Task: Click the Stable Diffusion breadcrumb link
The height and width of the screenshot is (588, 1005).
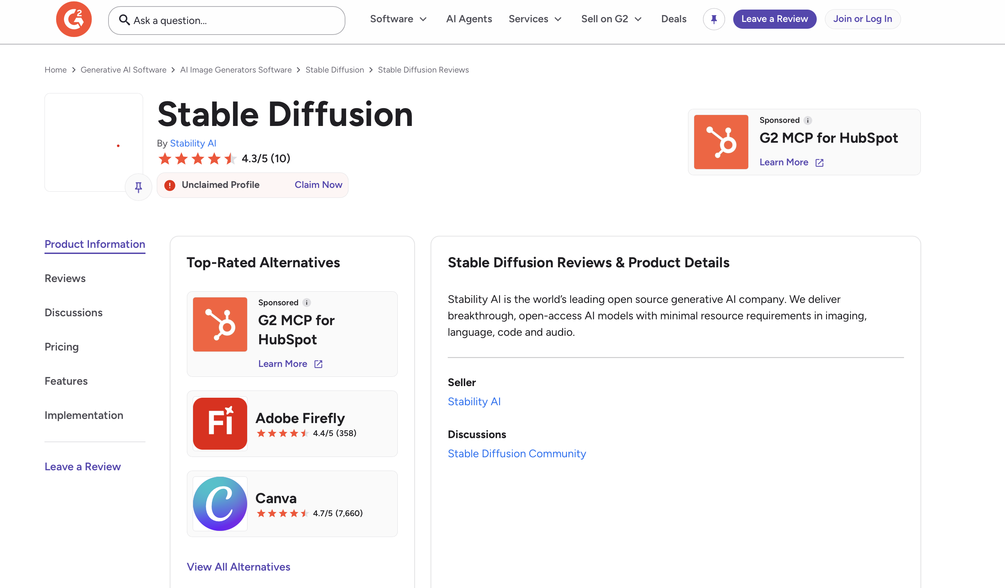Action: point(335,70)
